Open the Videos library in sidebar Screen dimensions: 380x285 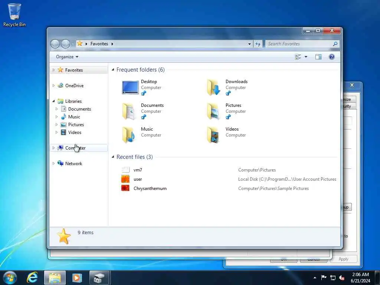point(75,132)
